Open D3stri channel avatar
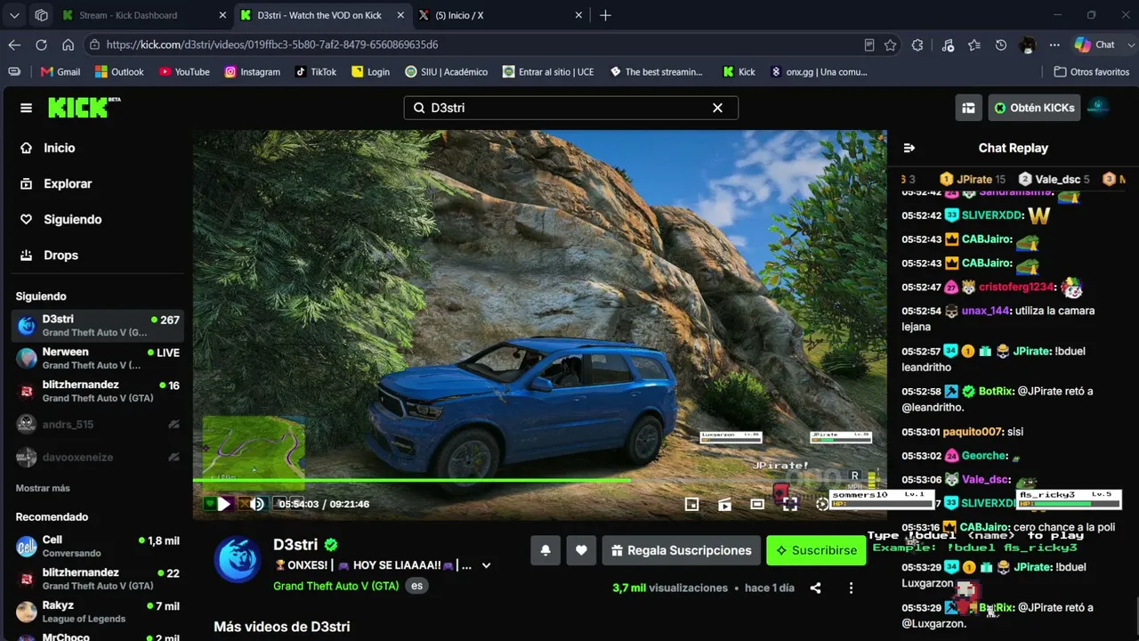The width and height of the screenshot is (1139, 641). coord(238,559)
